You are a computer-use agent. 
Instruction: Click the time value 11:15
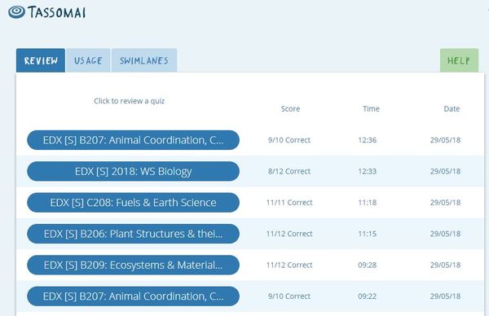367,234
